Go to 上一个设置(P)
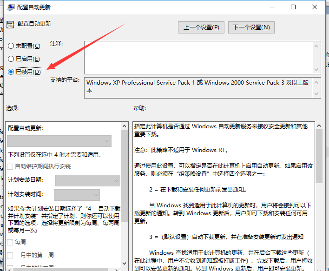The height and width of the screenshot is (271, 329). coord(201,27)
